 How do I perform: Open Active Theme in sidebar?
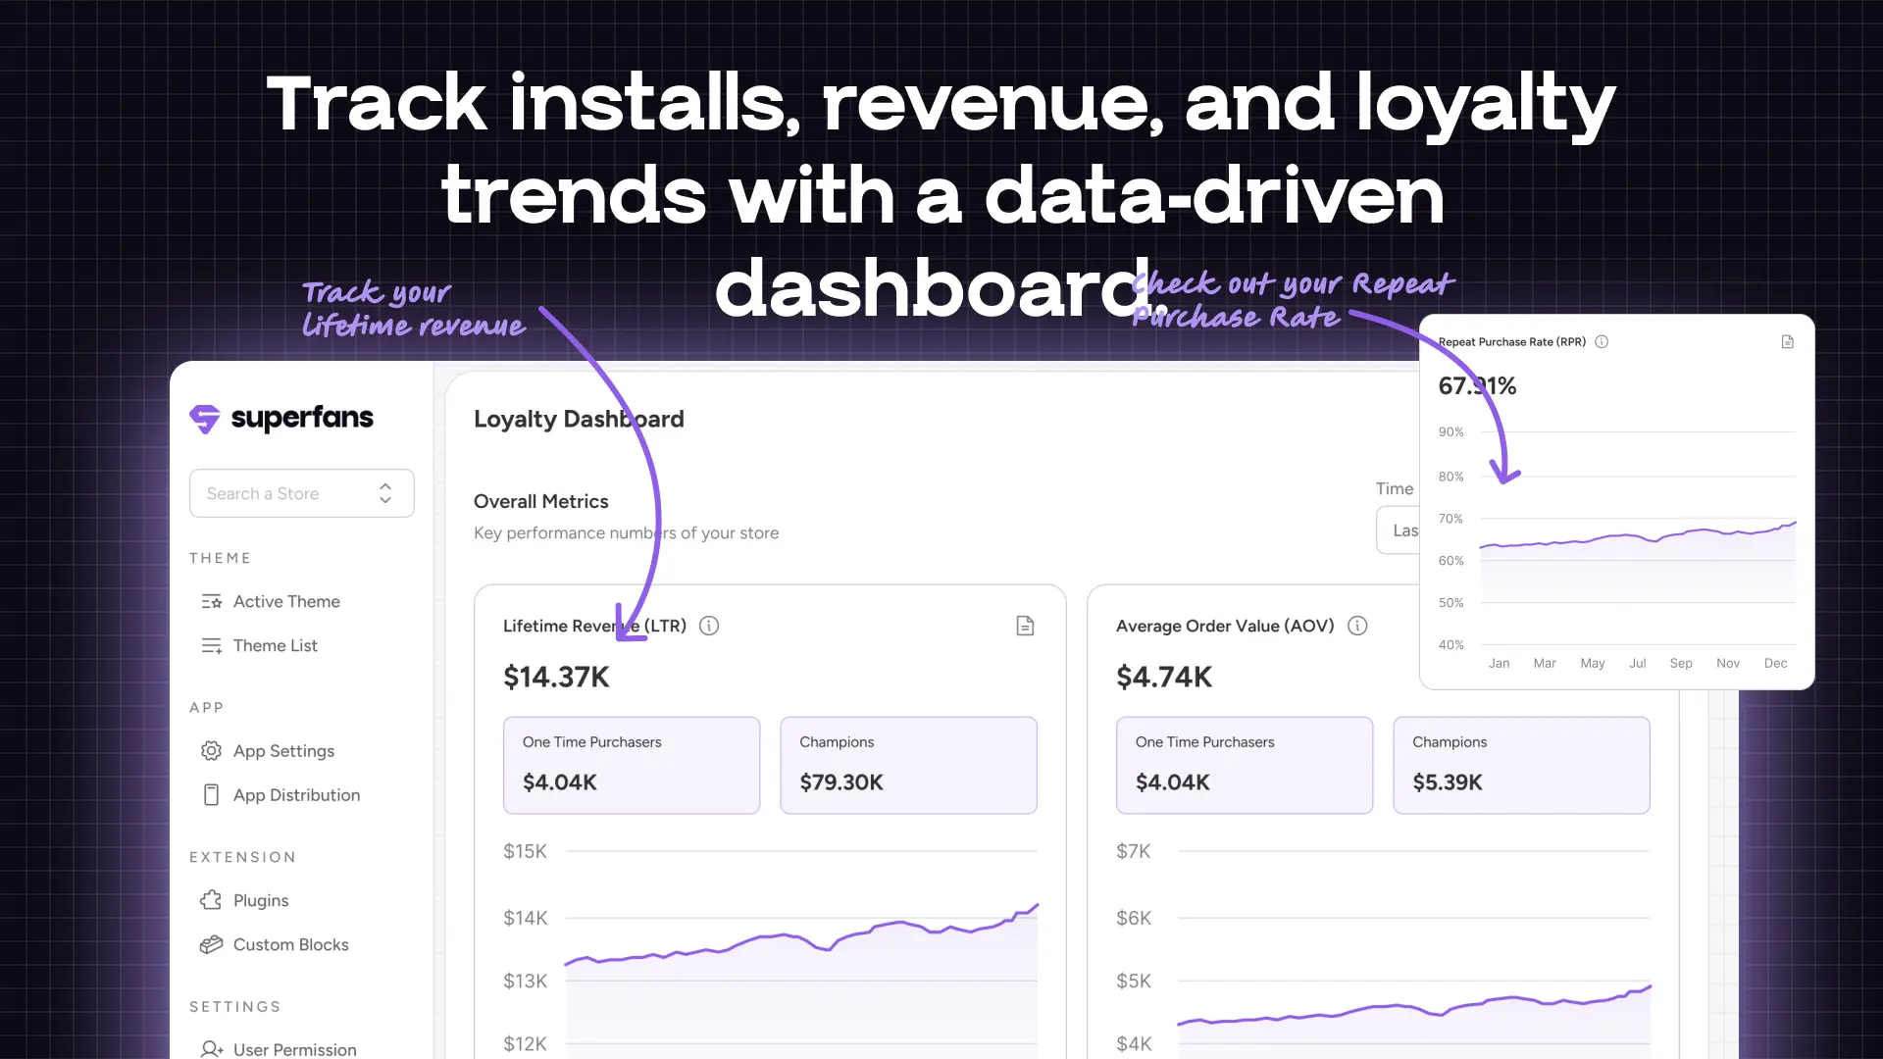[285, 601]
